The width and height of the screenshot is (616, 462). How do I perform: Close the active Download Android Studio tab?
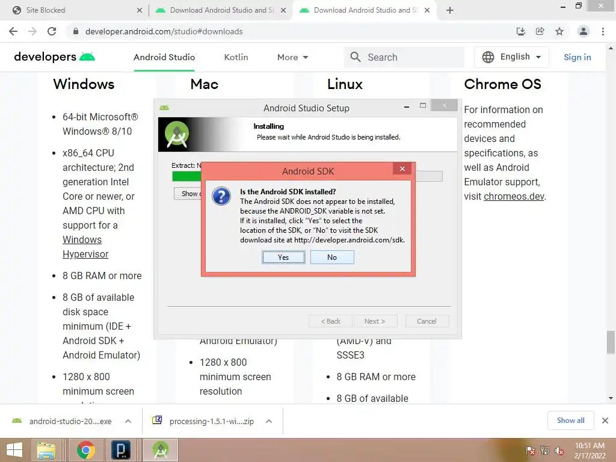click(x=428, y=10)
